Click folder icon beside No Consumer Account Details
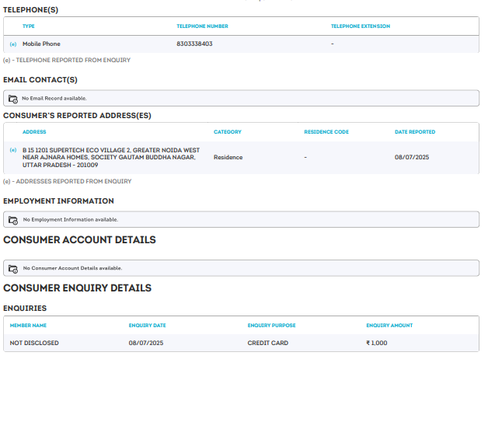The width and height of the screenshot is (495, 429). pyautogui.click(x=12, y=268)
